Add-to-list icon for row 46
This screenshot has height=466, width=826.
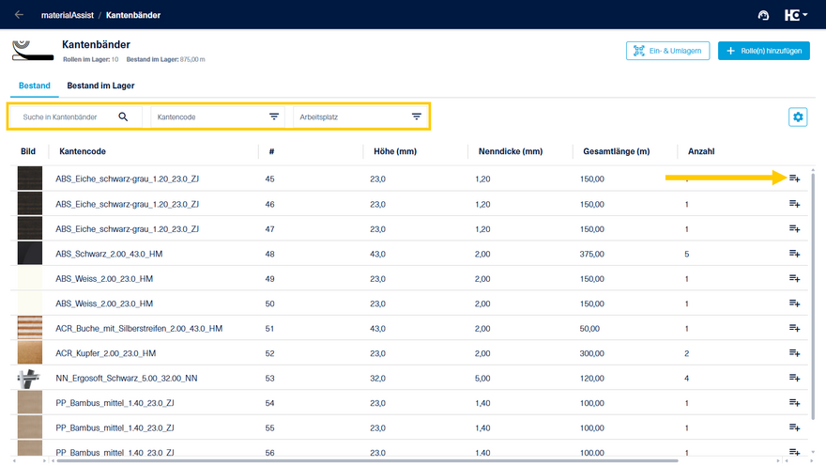point(794,204)
